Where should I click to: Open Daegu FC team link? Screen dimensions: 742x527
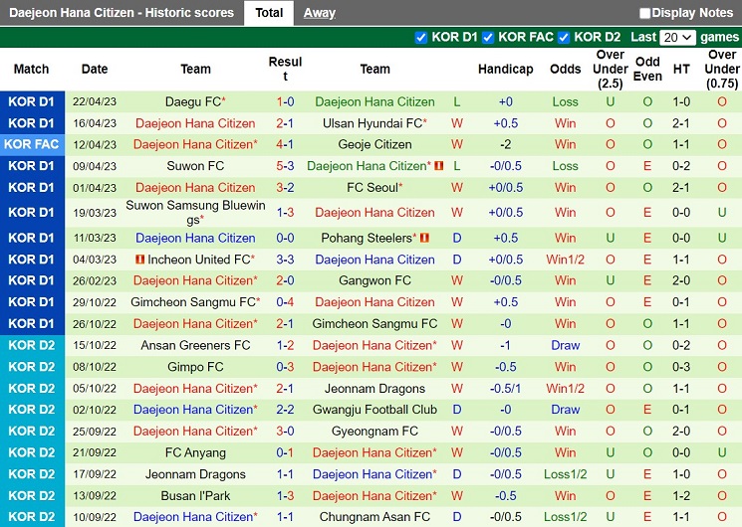193,101
